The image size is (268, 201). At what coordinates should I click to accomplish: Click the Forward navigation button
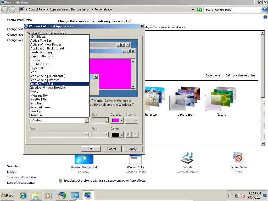pos(12,10)
